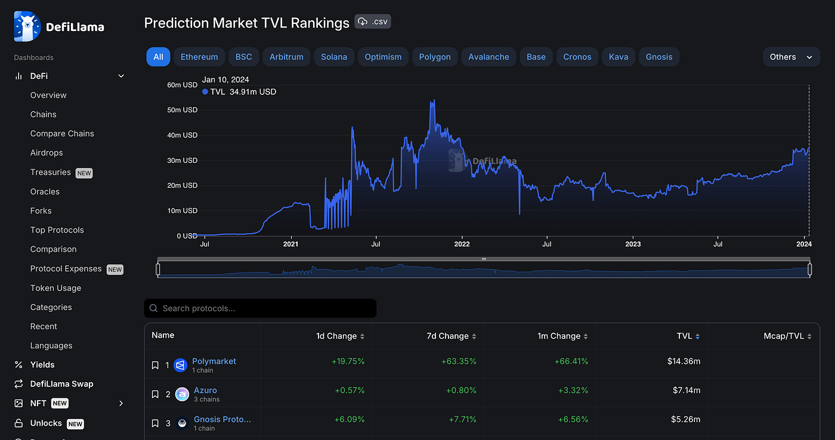The image size is (835, 440).
Task: Select the Polygon filter tab
Action: 435,57
